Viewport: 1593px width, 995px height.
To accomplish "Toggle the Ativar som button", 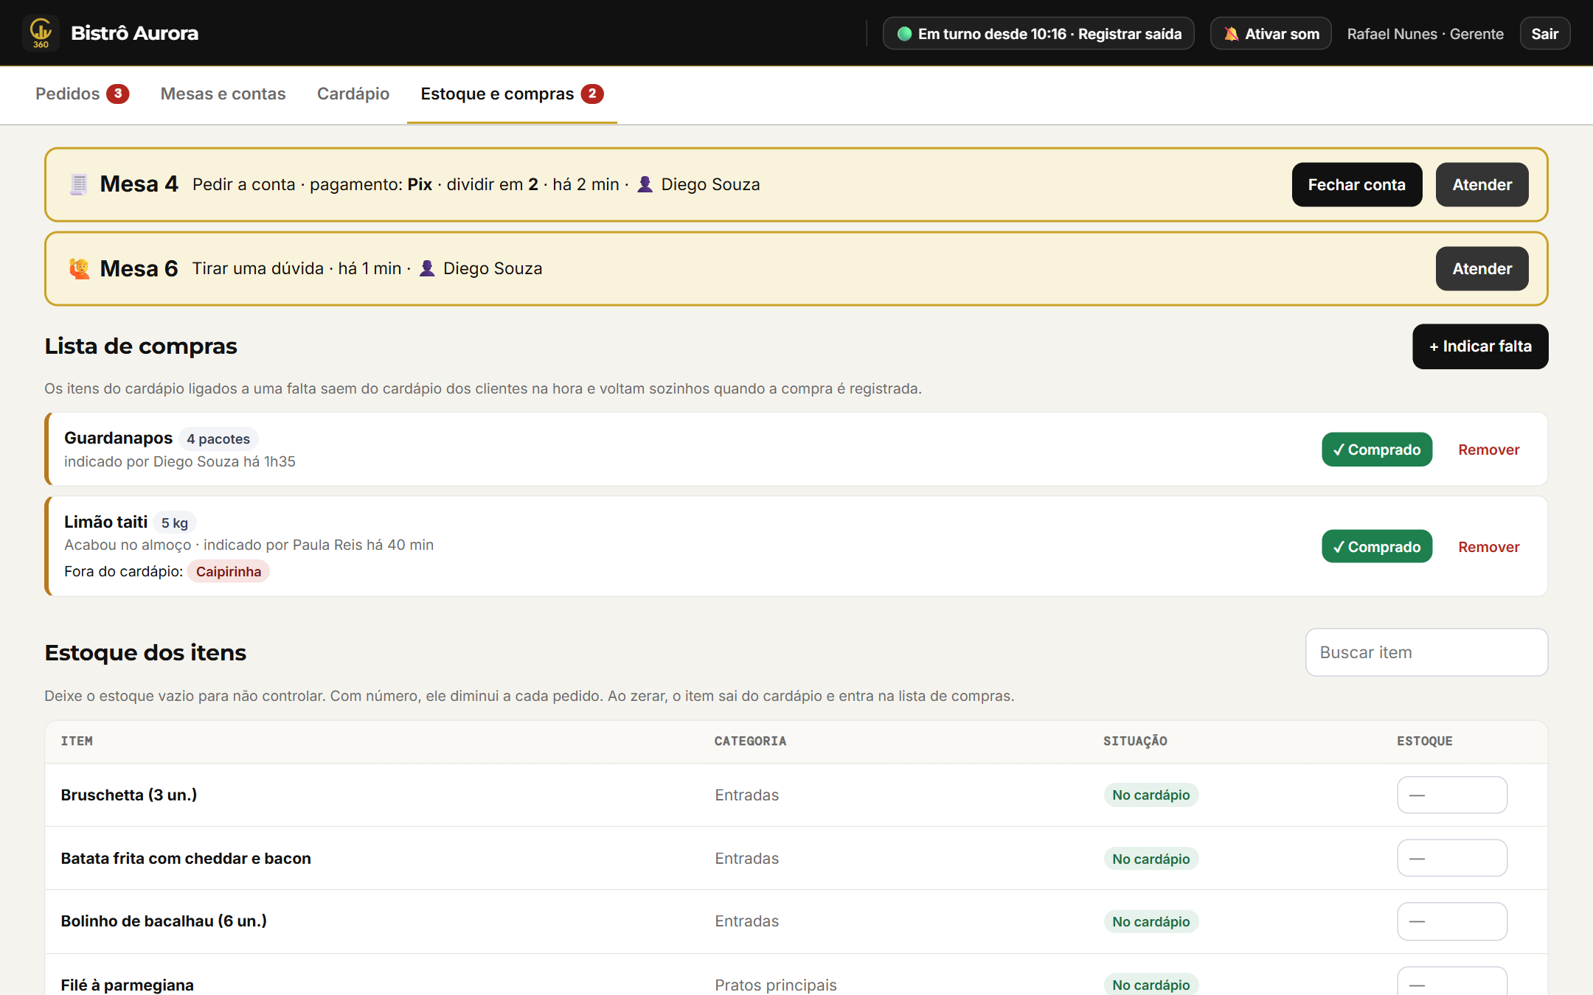I will pyautogui.click(x=1271, y=34).
